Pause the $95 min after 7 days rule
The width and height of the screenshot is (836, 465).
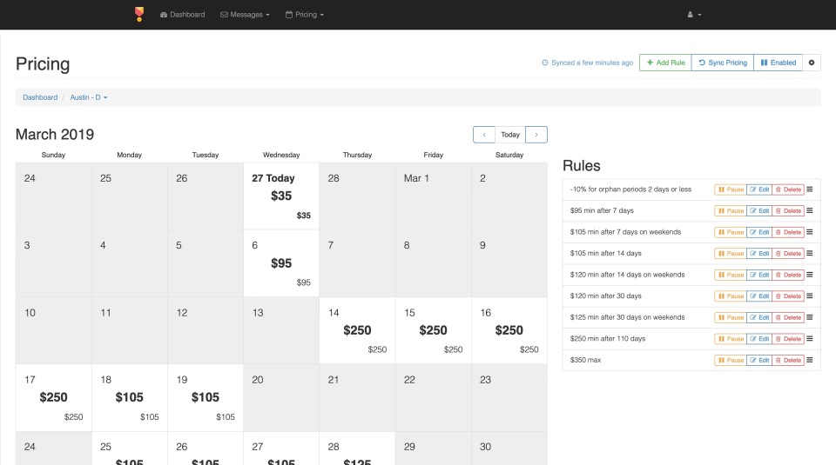[731, 210]
